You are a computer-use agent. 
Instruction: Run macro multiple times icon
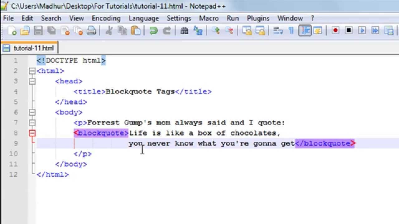tap(375, 30)
